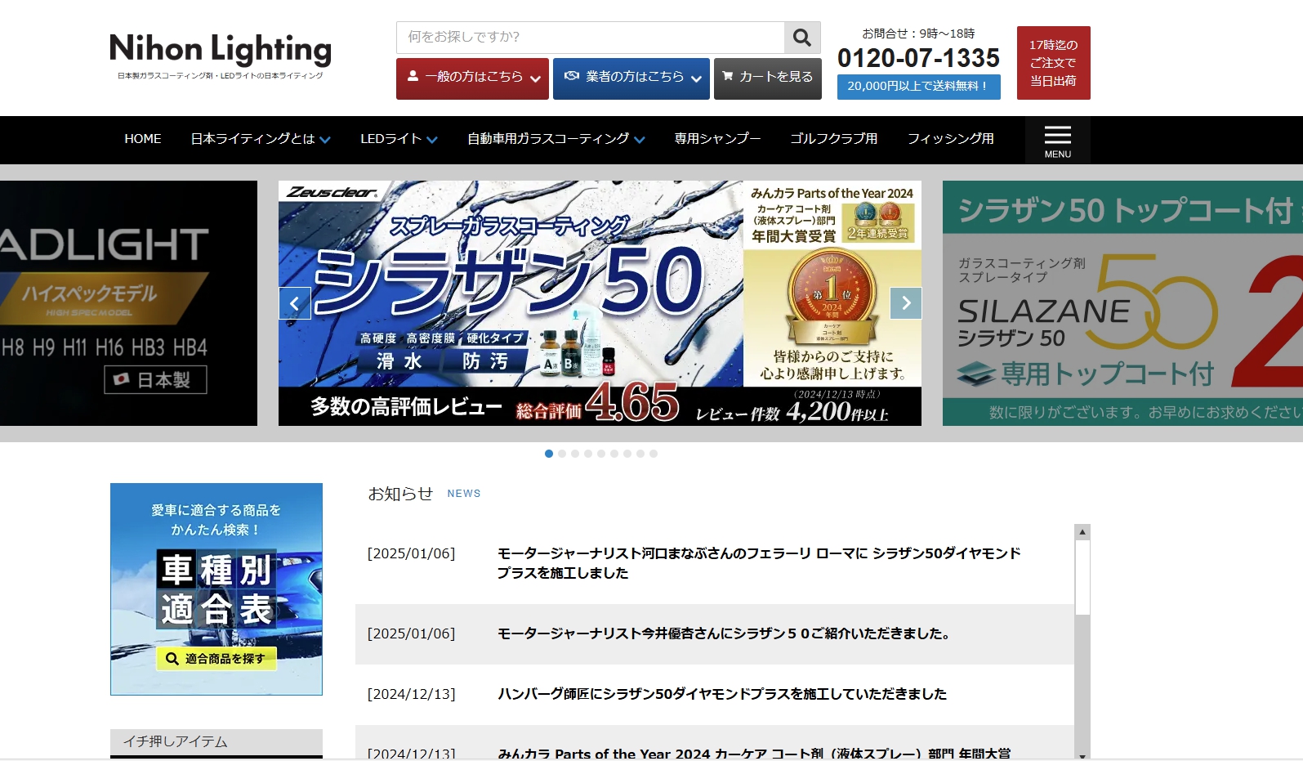This screenshot has height=761, width=1303.
Task: Click the previous slide arrow on carousel
Action: 295,303
